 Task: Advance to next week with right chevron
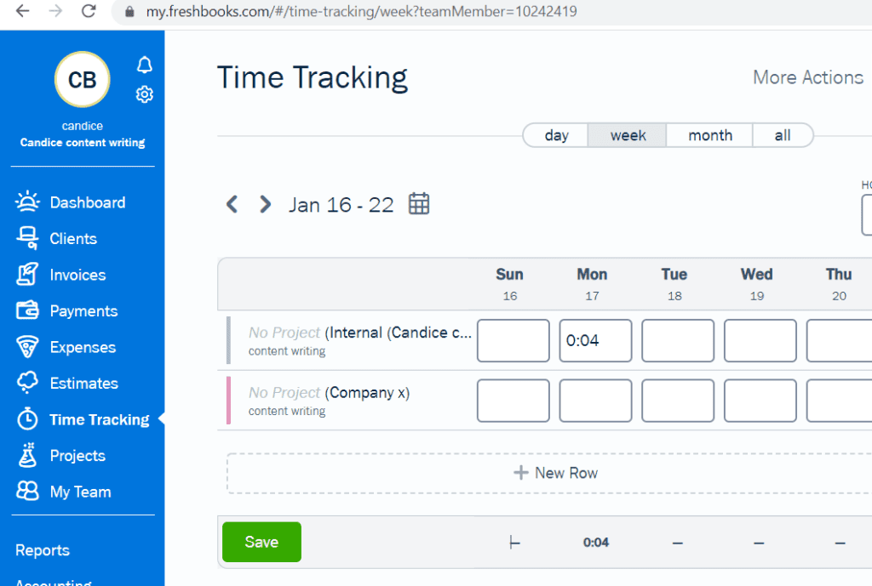(264, 203)
